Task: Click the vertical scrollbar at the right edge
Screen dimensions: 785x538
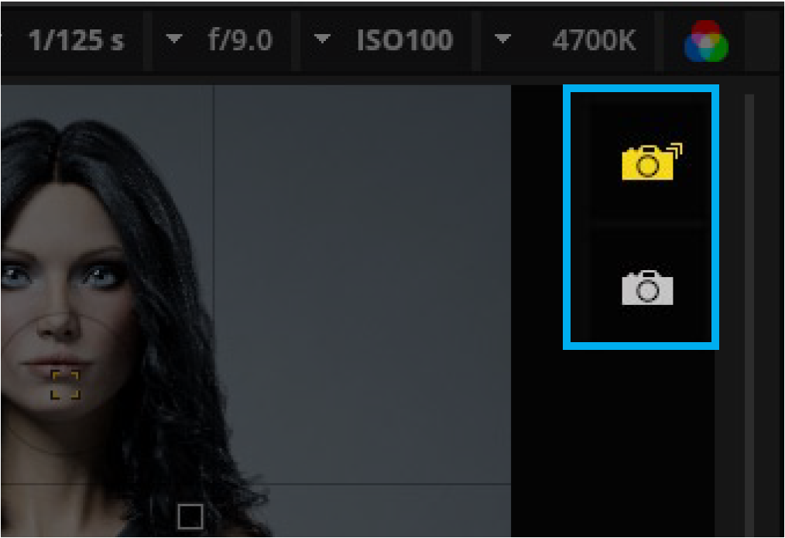Action: [749, 314]
